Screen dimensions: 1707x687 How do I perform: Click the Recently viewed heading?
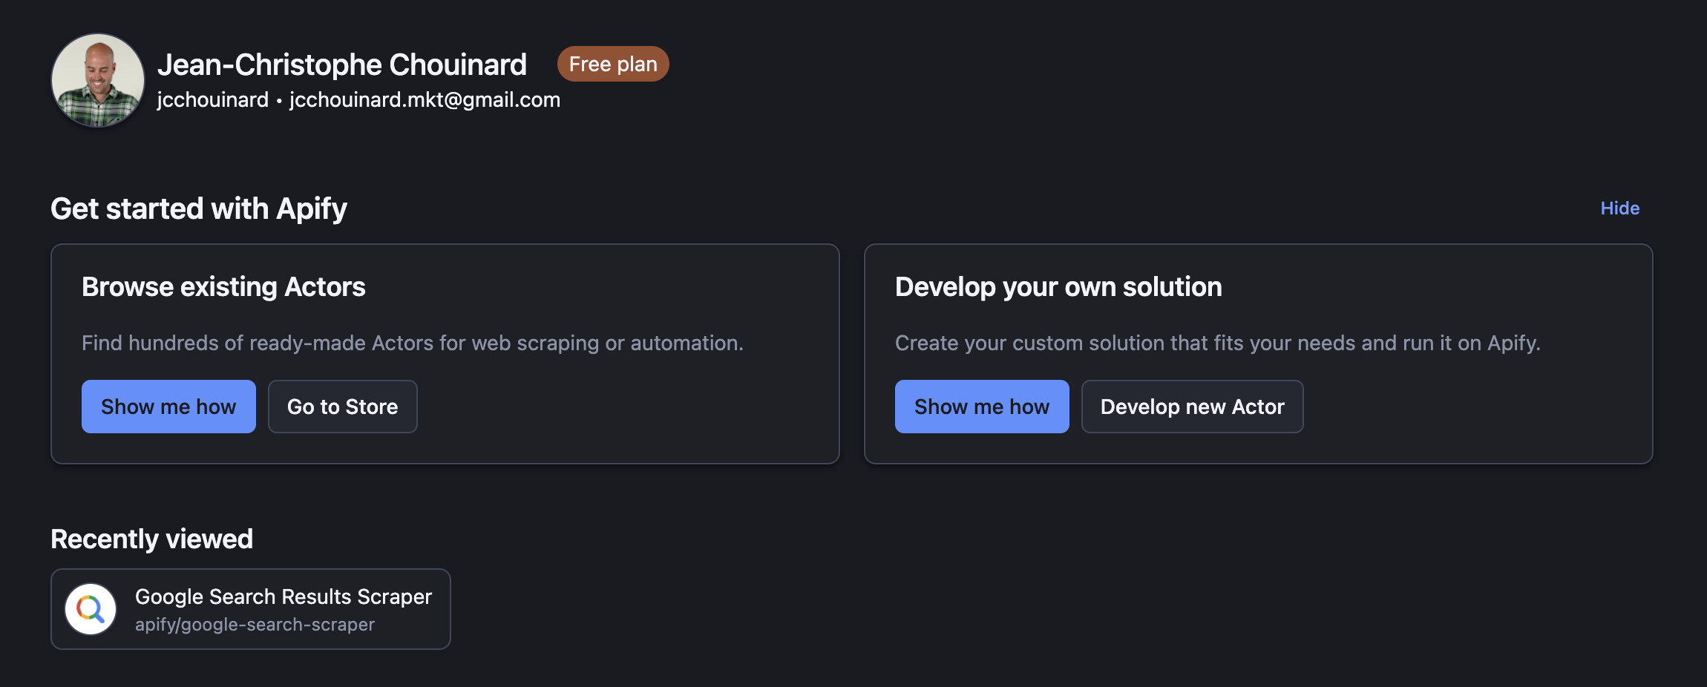[x=151, y=539]
